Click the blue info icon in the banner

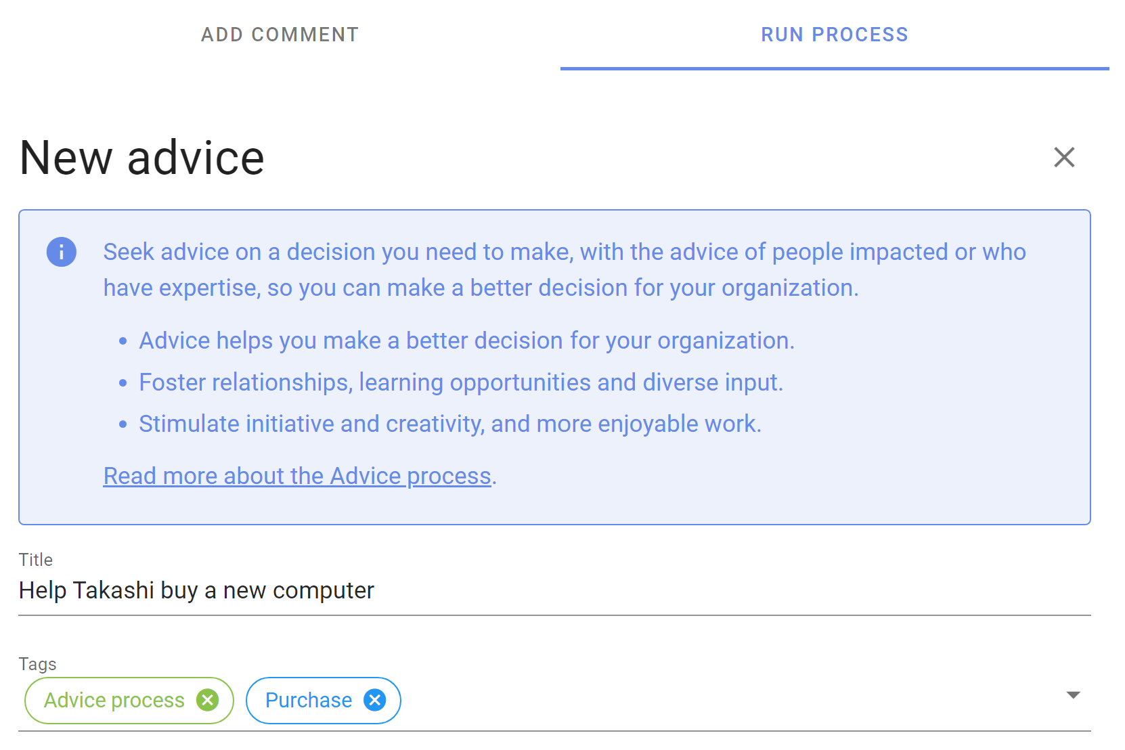tap(61, 252)
